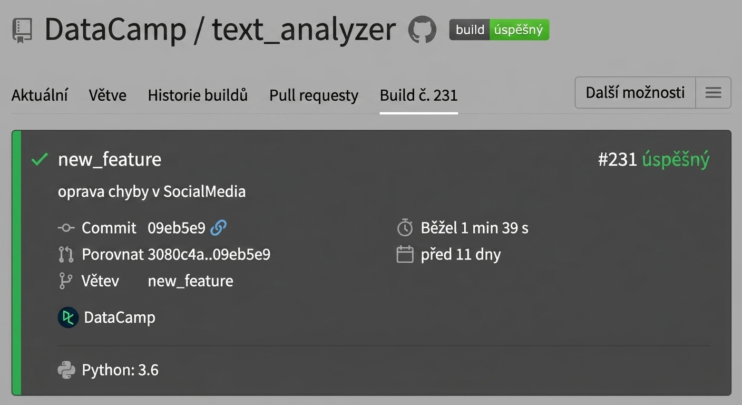Screen dimensions: 742x405
Task: Click the green checkmark status icon
Action: [x=40, y=159]
